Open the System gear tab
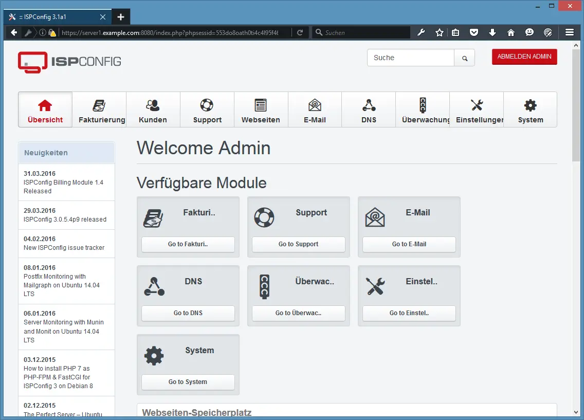584x420 pixels. tap(531, 110)
